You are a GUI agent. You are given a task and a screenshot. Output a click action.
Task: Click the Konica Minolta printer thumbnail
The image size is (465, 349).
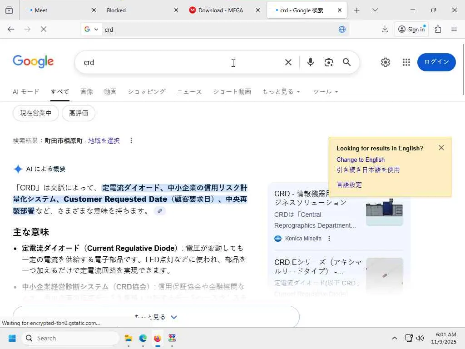[384, 212]
